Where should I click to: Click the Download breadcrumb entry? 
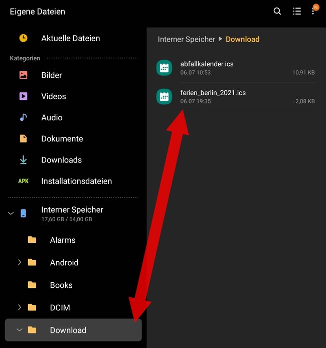[x=243, y=39]
